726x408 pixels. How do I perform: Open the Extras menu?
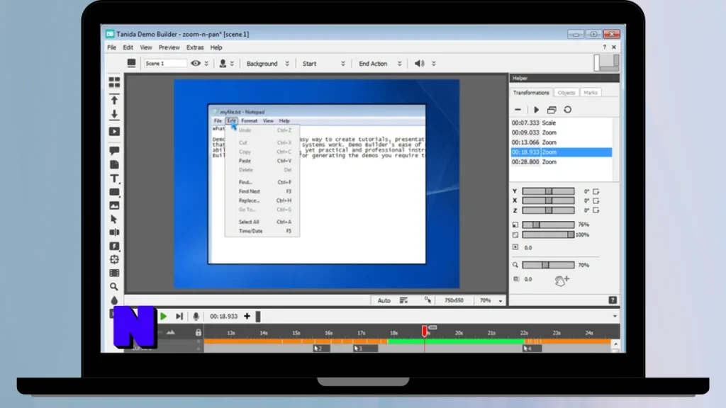click(x=195, y=47)
